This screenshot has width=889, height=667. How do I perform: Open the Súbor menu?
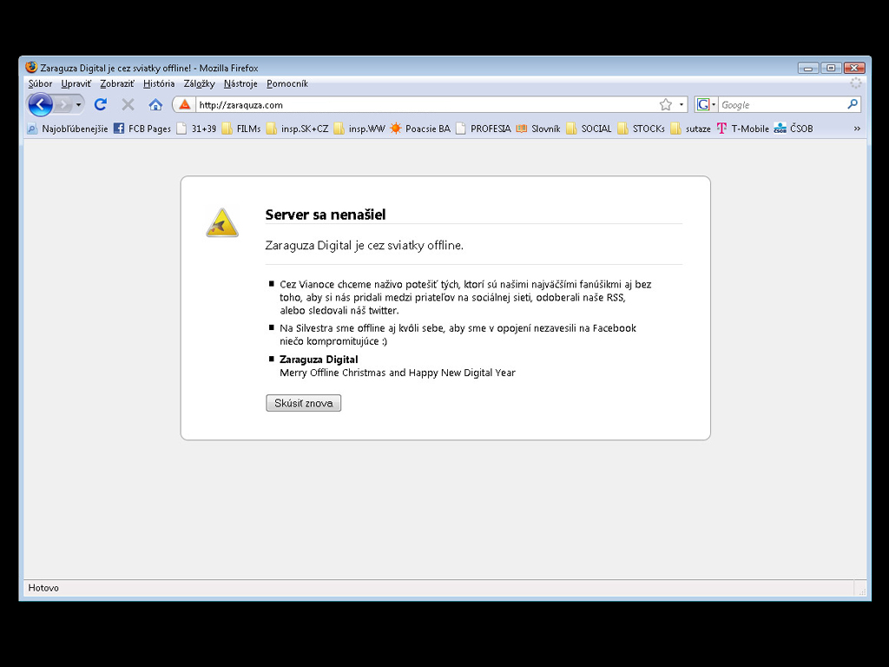(x=40, y=83)
